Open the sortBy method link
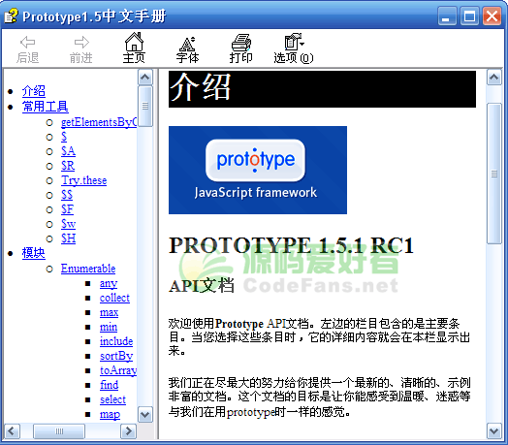Screen dimensions: 508x445 click(116, 356)
